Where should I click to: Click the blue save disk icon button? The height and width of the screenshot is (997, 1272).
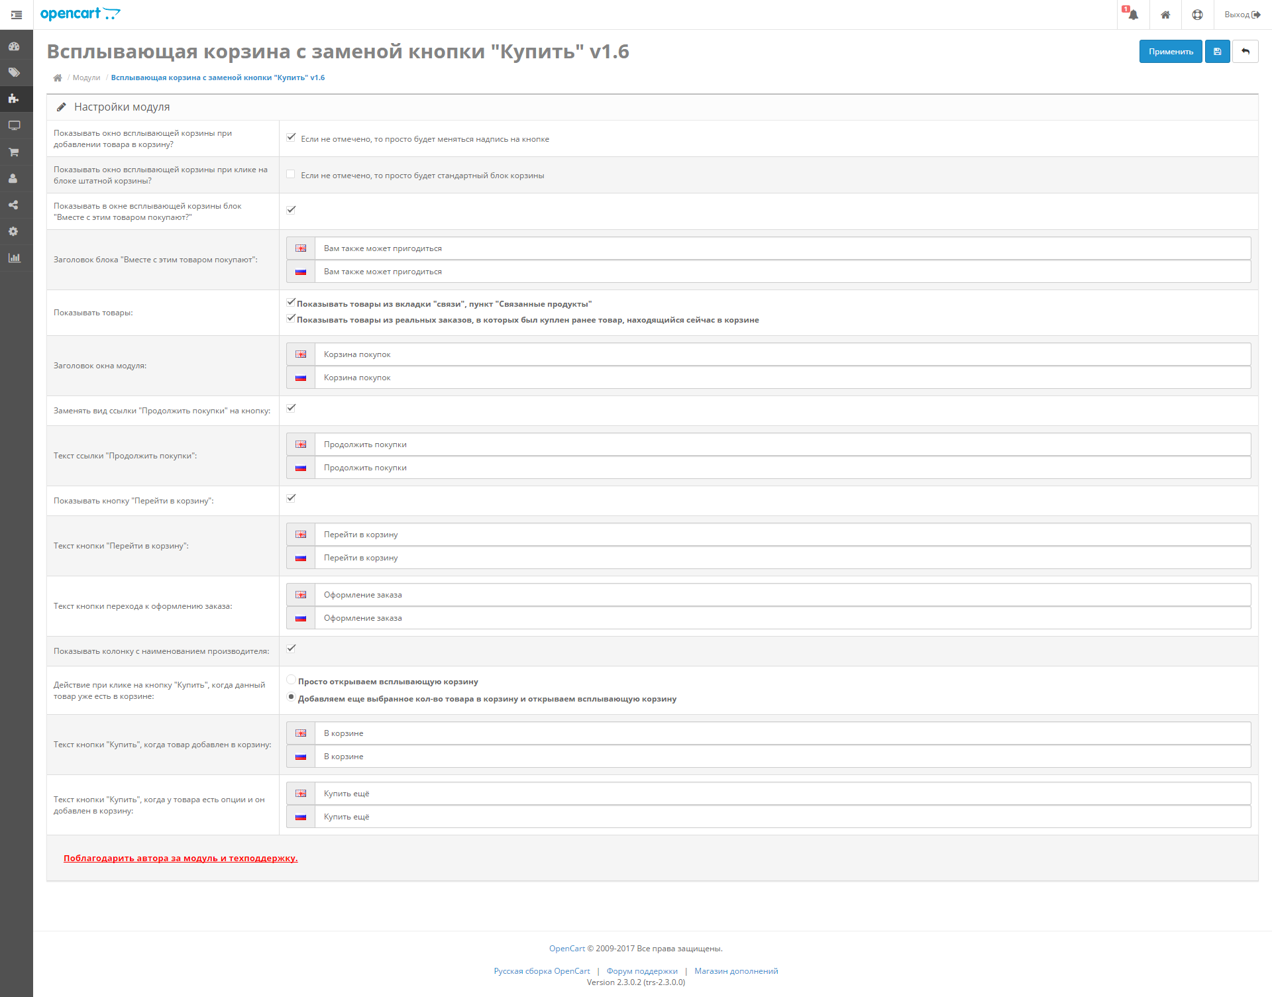[1217, 52]
